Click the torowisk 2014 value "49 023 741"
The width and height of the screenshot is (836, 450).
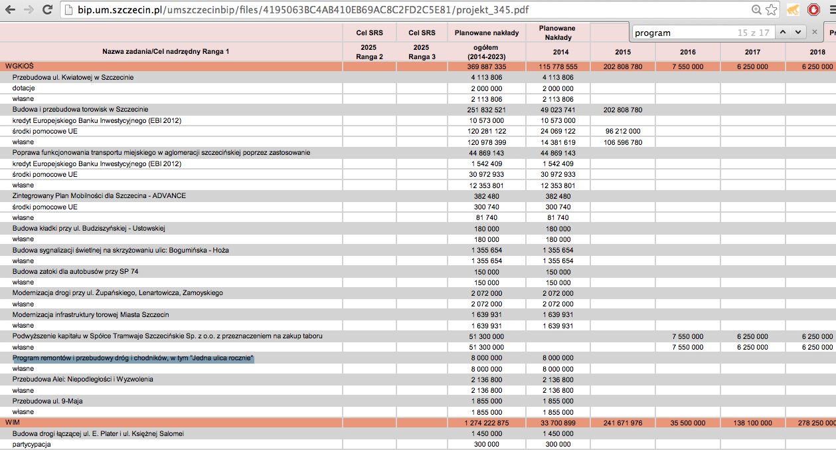(557, 110)
